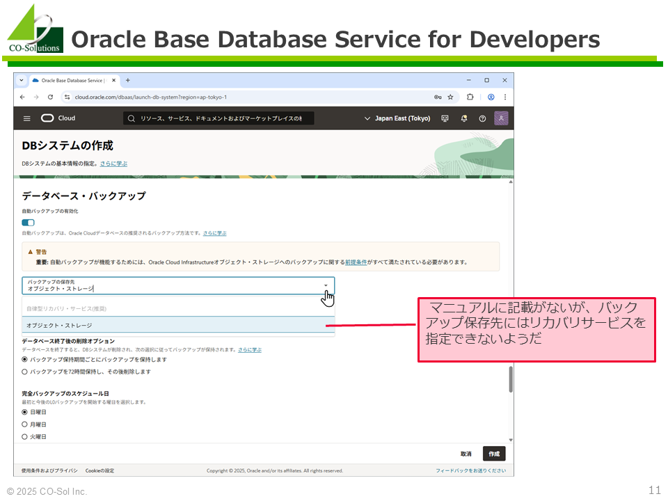
Task: Click the 作成 create button
Action: click(494, 454)
